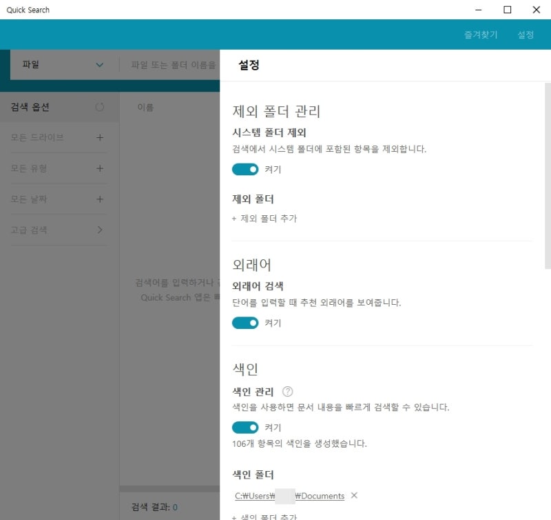Select 설정 in the top bar

click(526, 34)
